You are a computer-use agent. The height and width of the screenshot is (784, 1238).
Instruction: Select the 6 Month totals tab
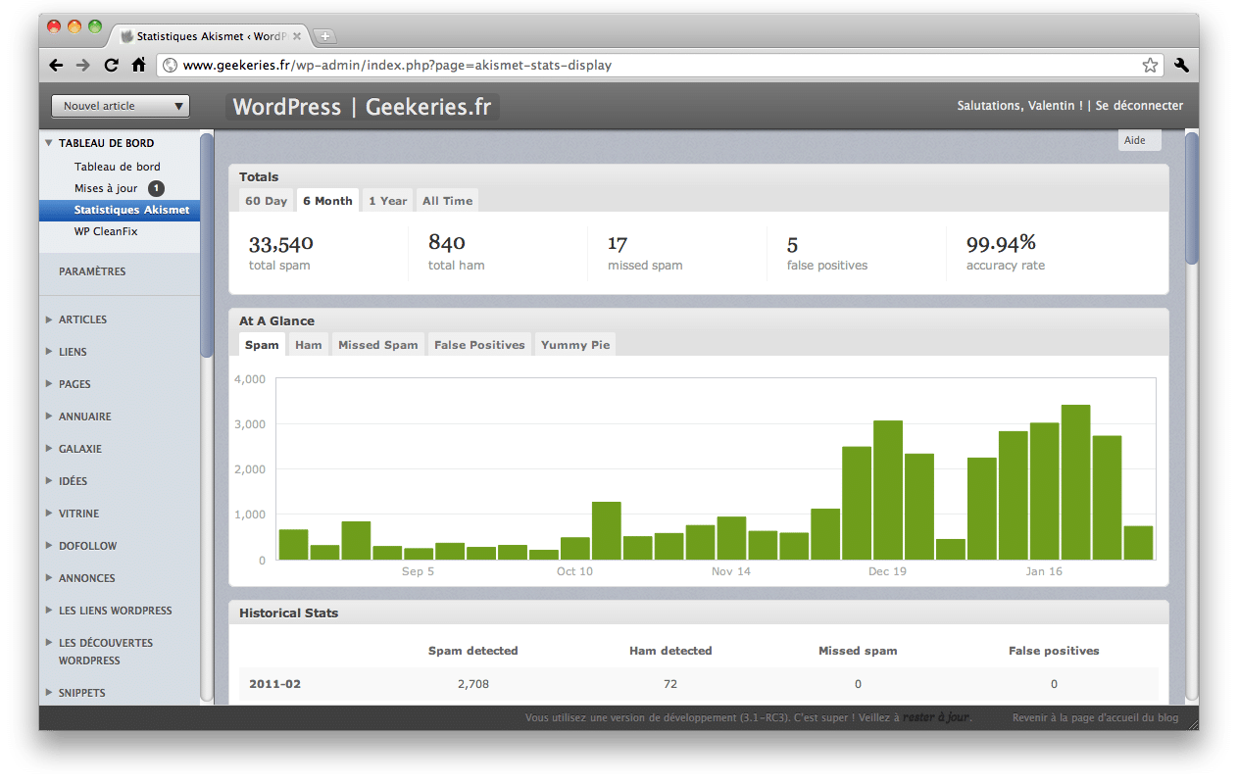click(327, 201)
